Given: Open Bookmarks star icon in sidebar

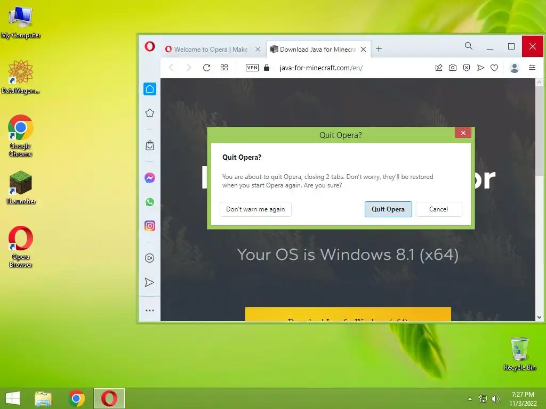Looking at the screenshot, I should click(150, 113).
